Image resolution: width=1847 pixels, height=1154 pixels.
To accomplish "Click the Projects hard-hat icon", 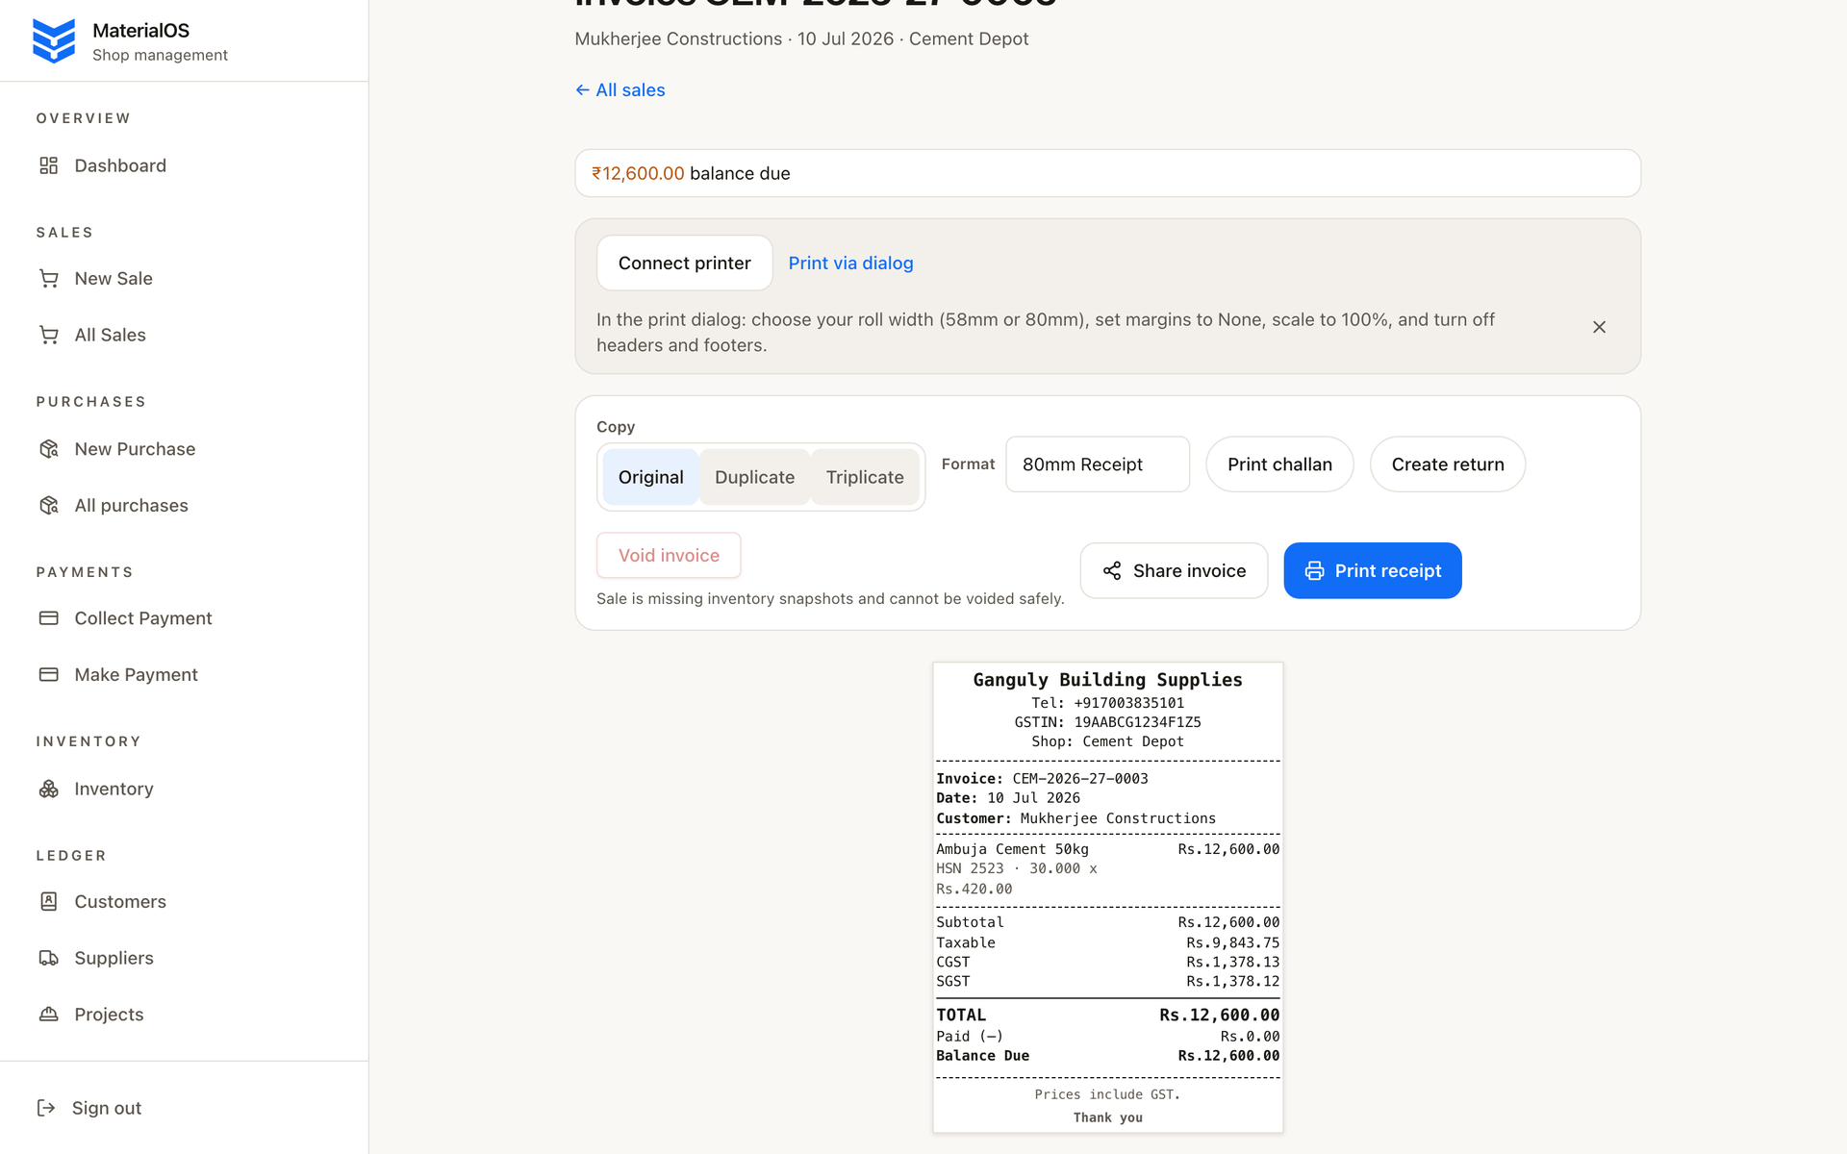I will point(49,1015).
